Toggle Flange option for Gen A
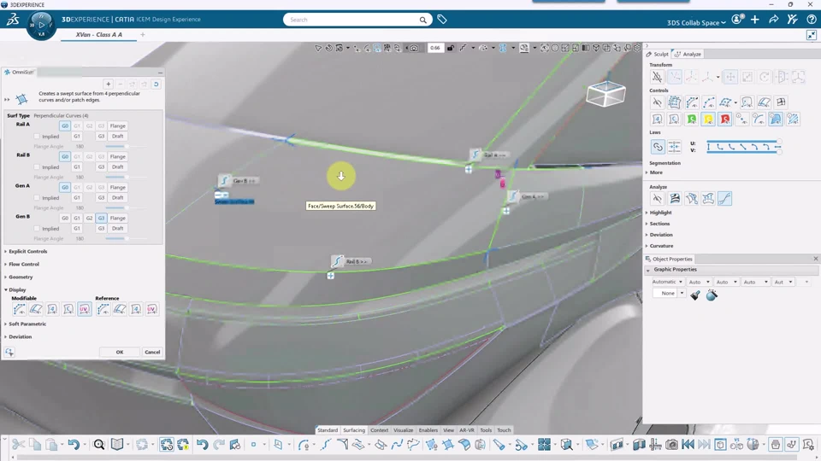Viewport: 821px width, 461px height. pos(118,187)
